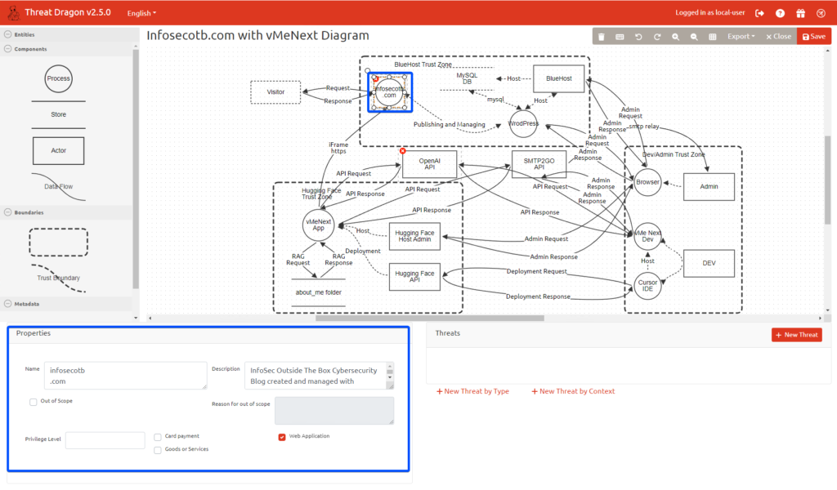Open keyboard shortcuts icon in toolbar

click(x=620, y=37)
